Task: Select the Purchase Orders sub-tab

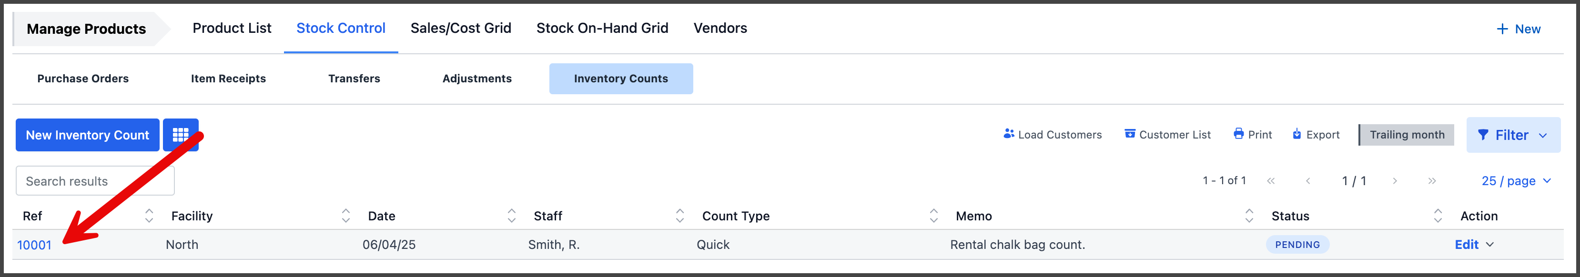Action: click(x=83, y=79)
